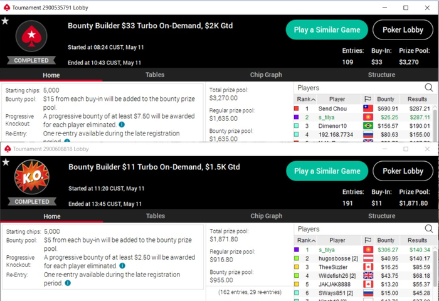Click purple color tag beside s_tilya in $11 list

pos(297,250)
